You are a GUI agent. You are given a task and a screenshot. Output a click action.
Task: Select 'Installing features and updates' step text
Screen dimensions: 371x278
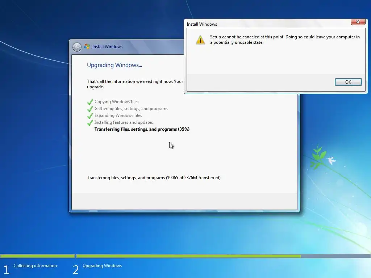tap(124, 122)
